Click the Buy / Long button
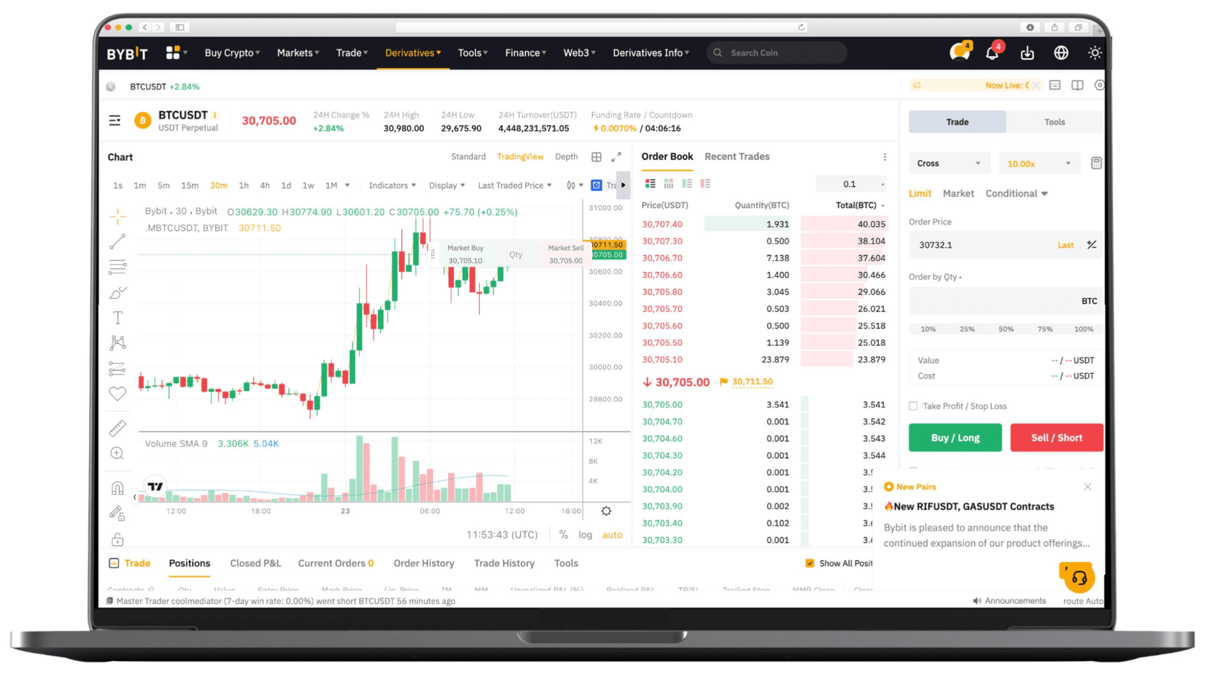This screenshot has width=1213, height=682. click(x=954, y=437)
